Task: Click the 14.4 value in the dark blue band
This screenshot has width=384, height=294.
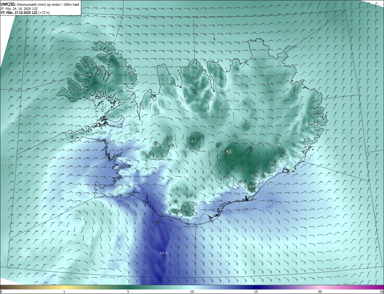Action: (163, 253)
